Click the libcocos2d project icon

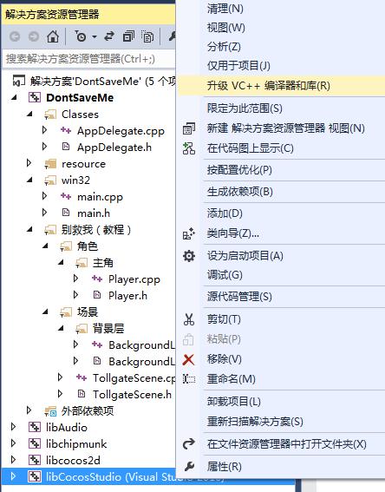click(35, 460)
